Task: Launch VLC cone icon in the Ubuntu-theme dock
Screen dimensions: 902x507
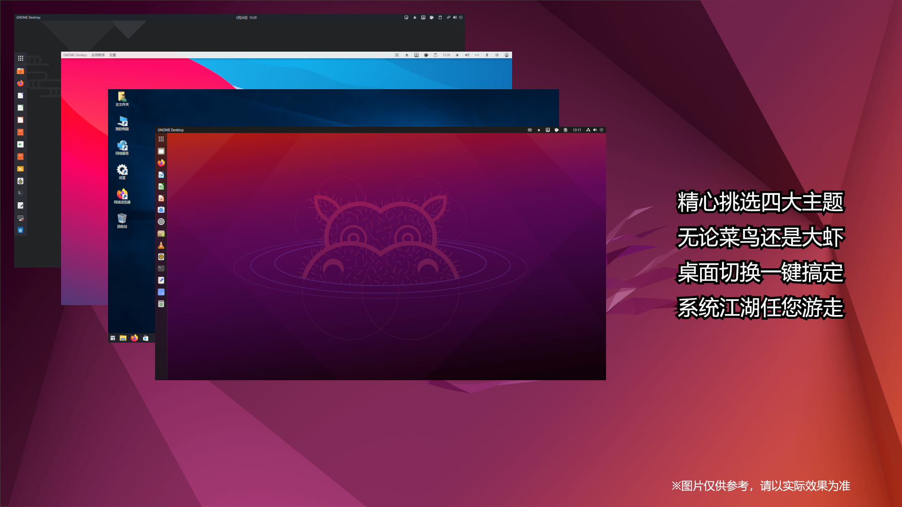Action: (x=161, y=245)
